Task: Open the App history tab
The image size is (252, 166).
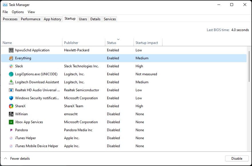Action: [x=52, y=19]
